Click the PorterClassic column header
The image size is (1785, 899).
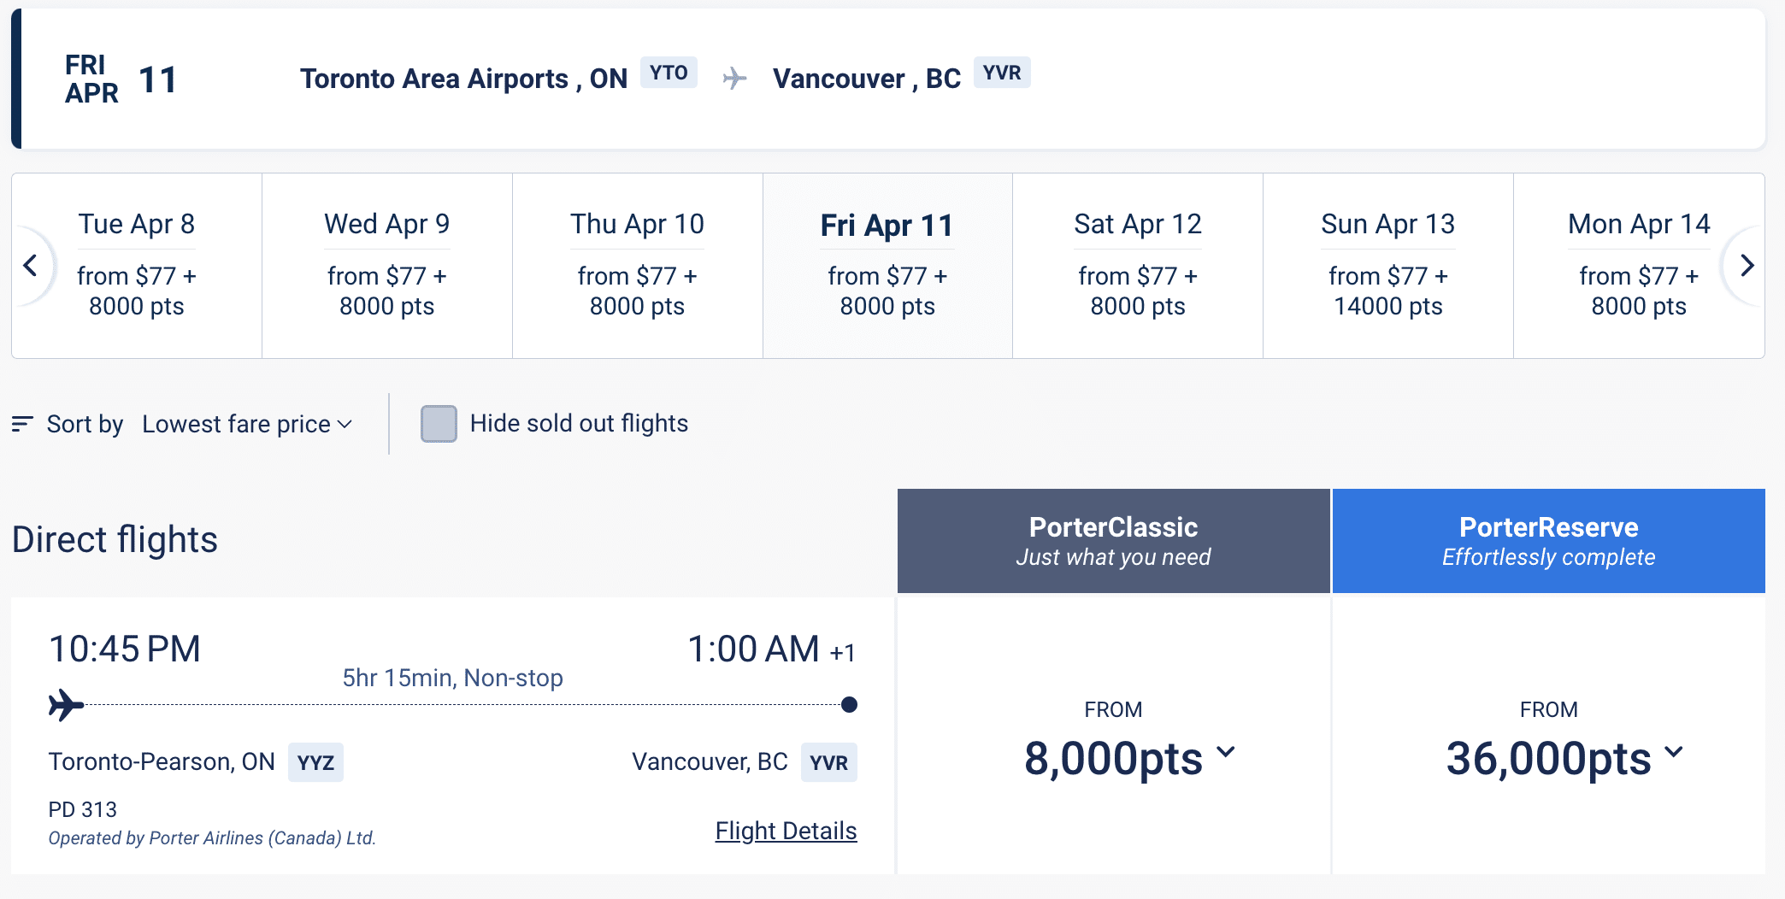[x=1113, y=541]
